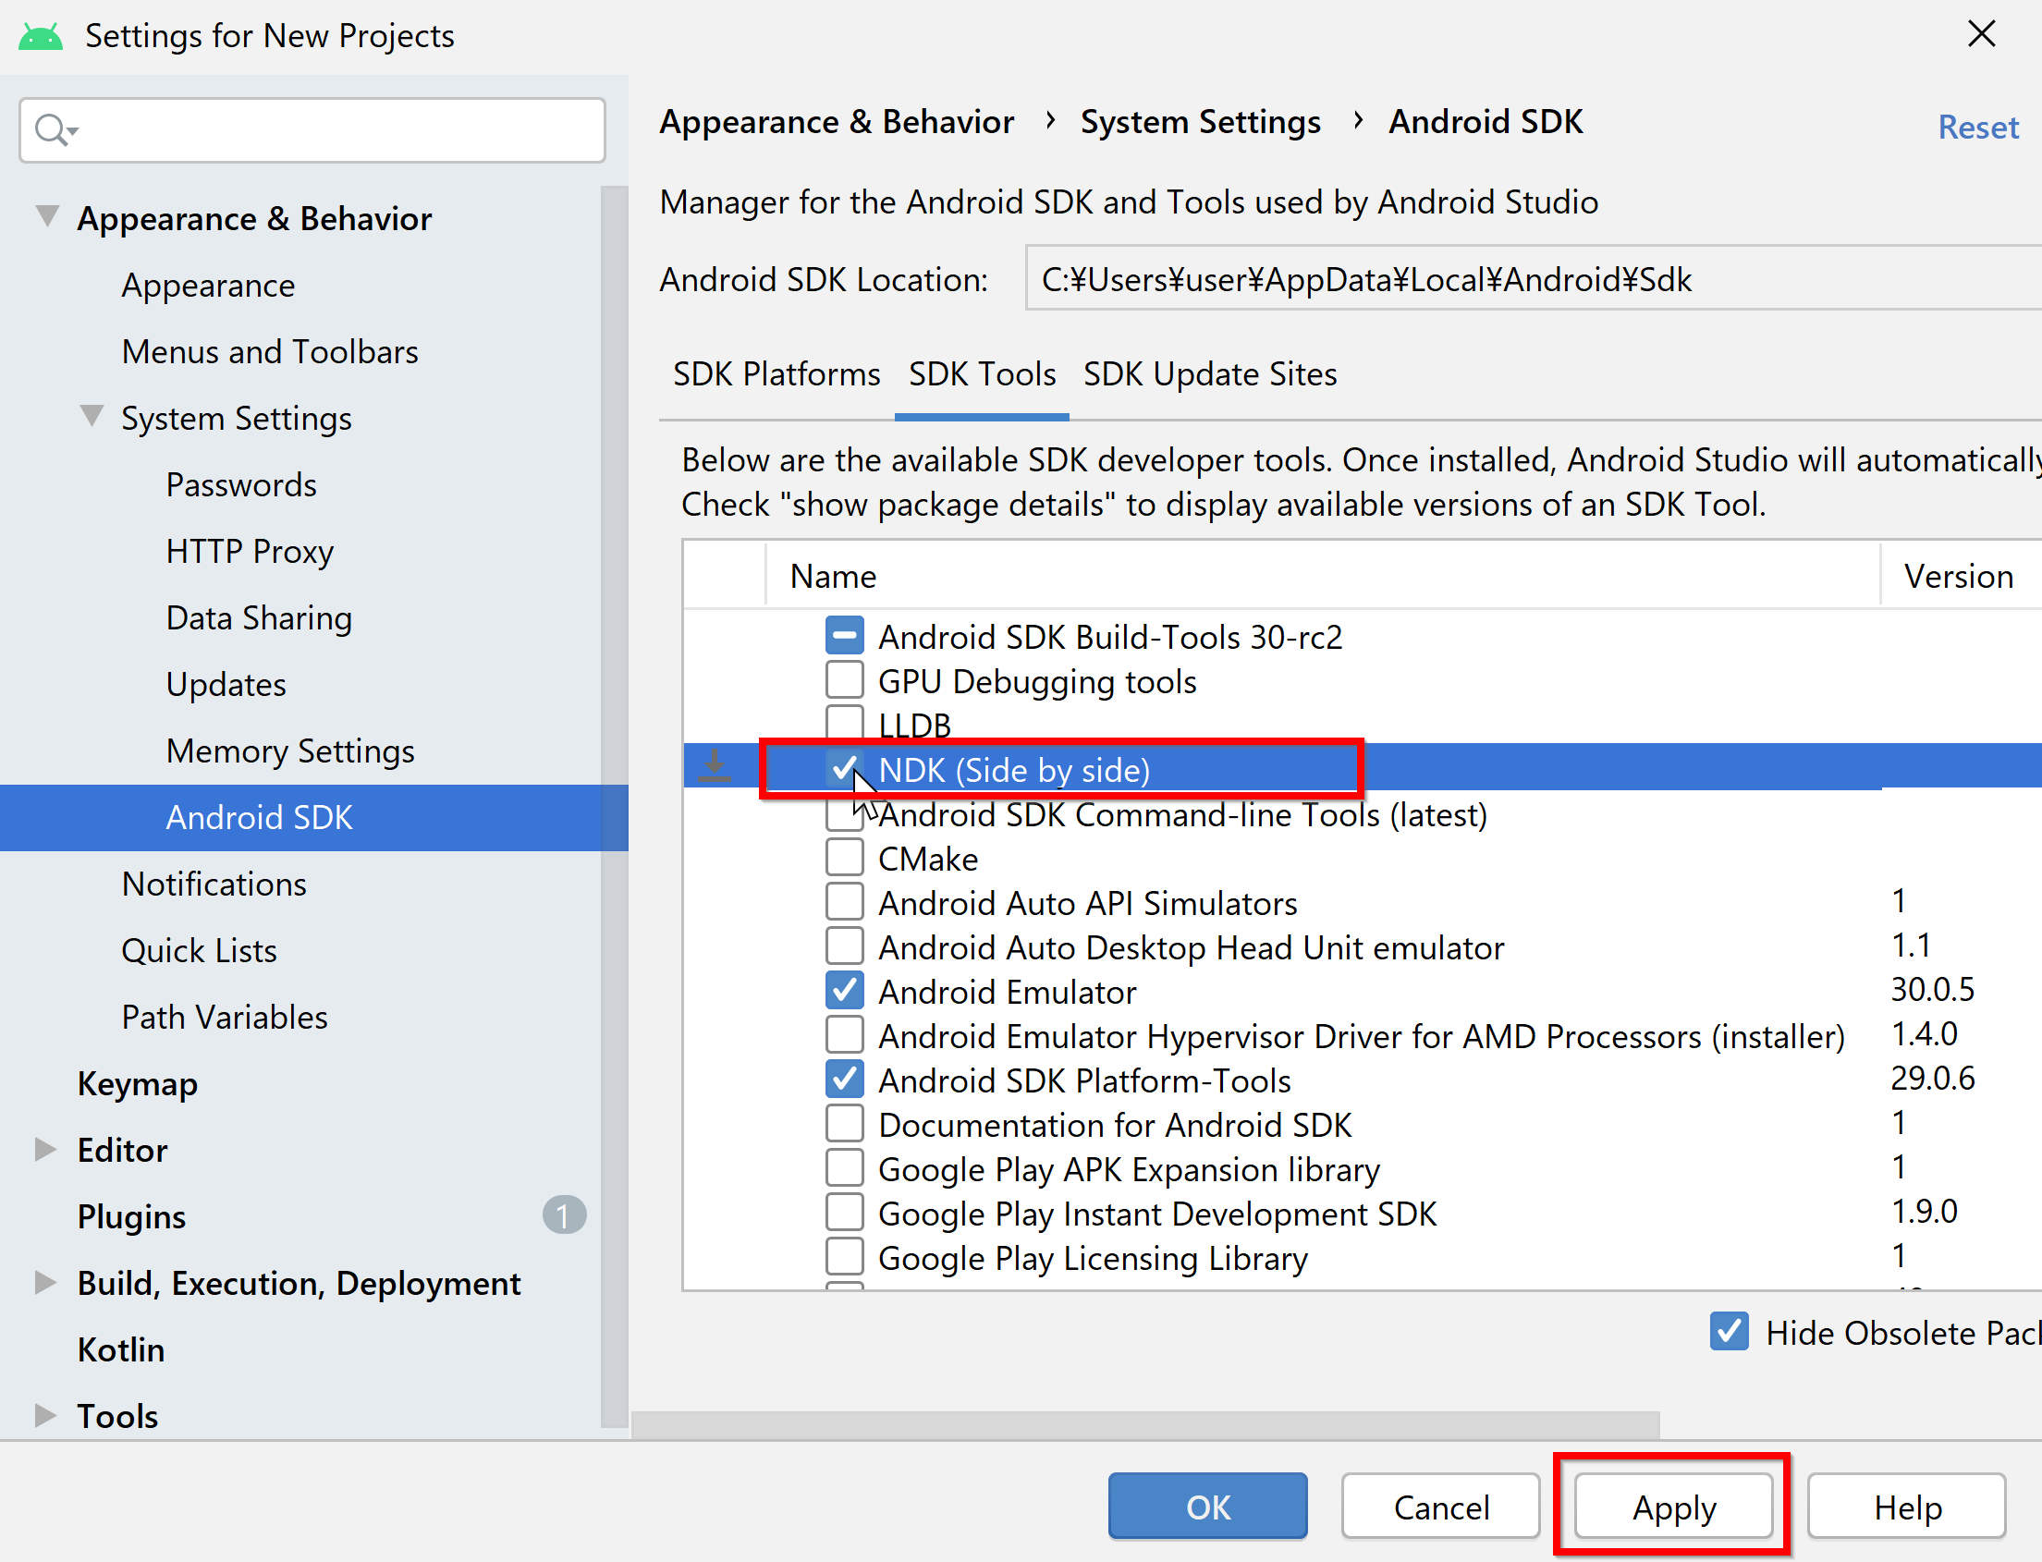Screen dimensions: 2042x1562
Task: Click System Settings breadcrumb
Action: [x=1201, y=122]
